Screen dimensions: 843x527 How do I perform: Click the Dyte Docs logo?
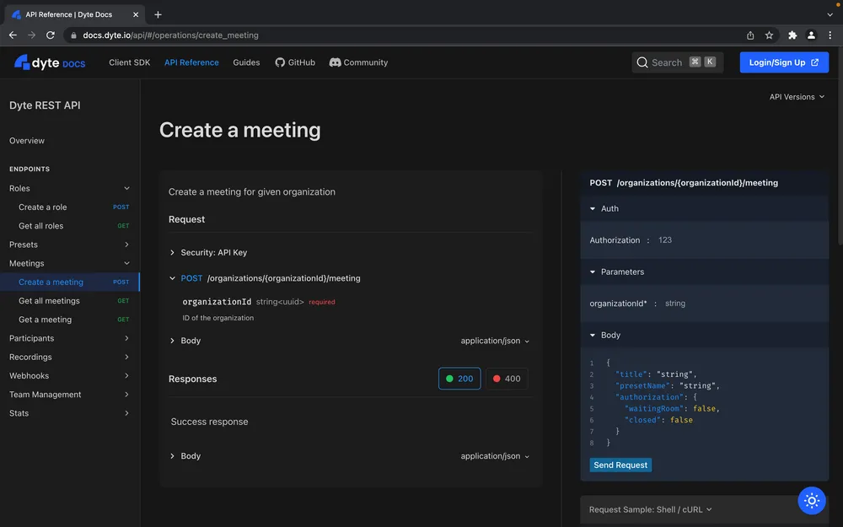(50, 62)
